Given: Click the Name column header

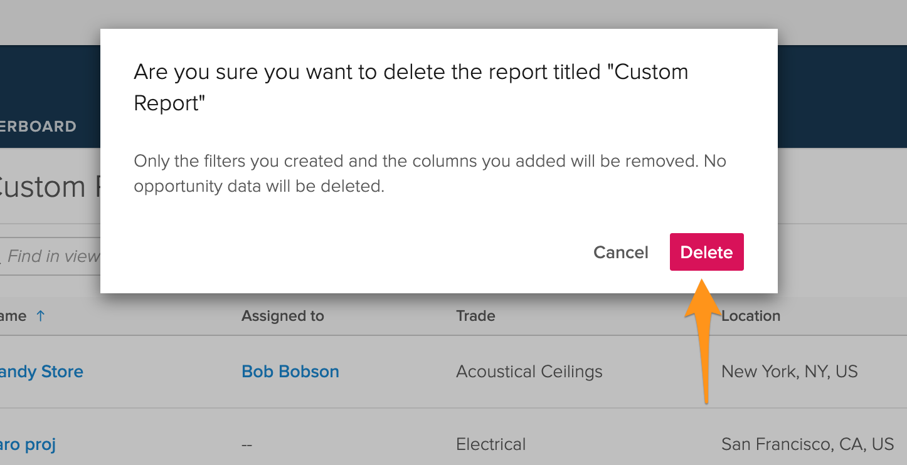Looking at the screenshot, I should [x=13, y=316].
